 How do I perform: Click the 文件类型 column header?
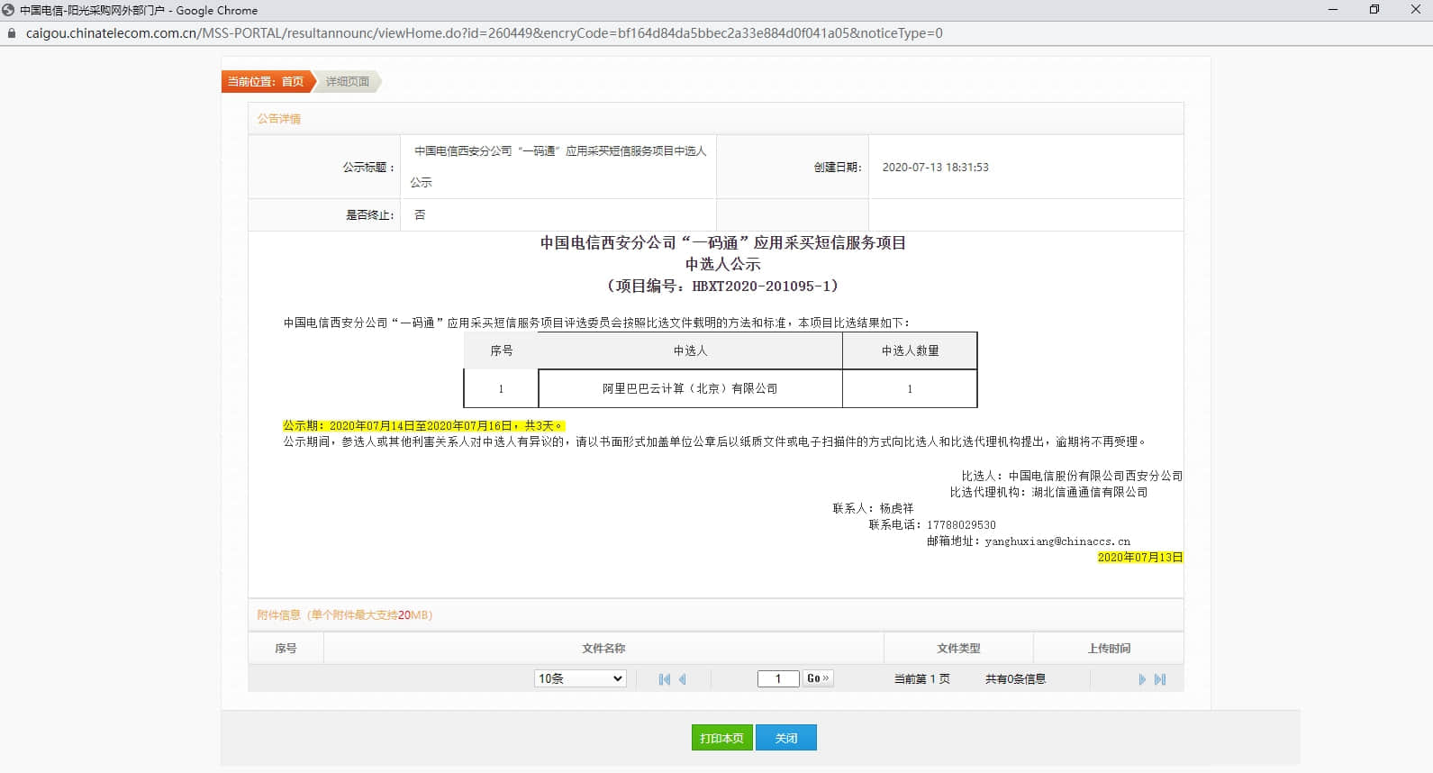[x=958, y=649]
